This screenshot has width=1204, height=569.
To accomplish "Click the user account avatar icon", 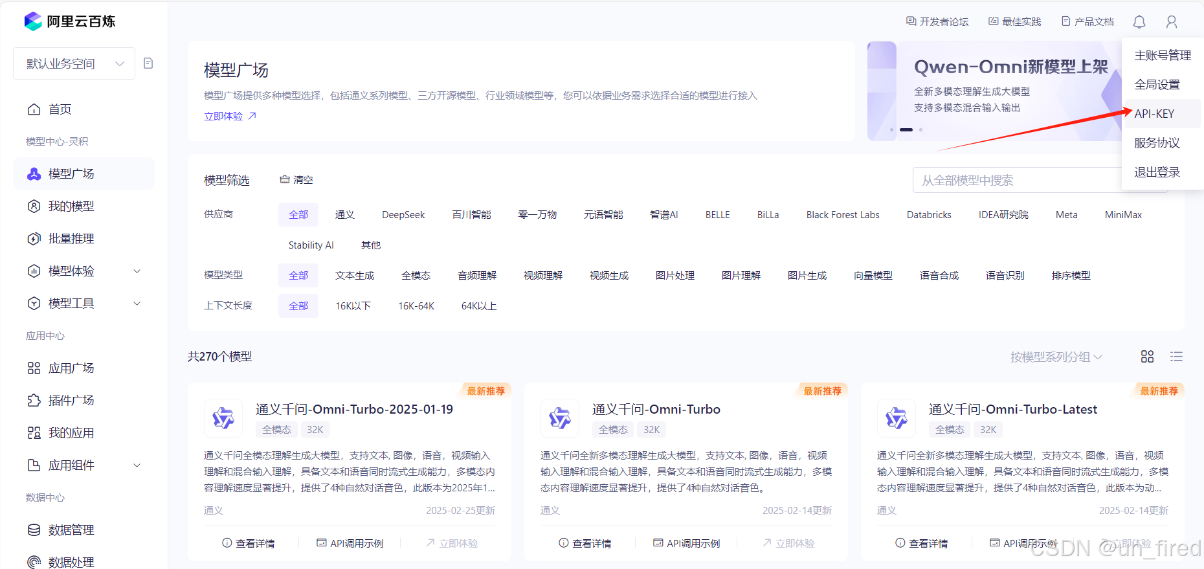I will point(1172,22).
